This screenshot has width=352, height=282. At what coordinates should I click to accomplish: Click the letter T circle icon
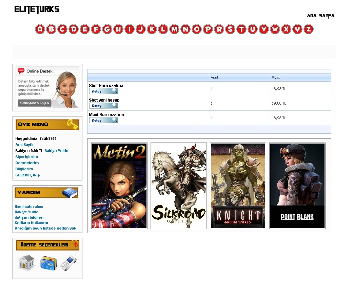(x=241, y=29)
